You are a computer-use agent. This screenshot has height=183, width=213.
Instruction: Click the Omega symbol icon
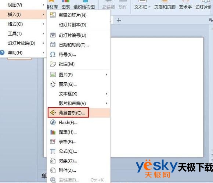click(53, 54)
